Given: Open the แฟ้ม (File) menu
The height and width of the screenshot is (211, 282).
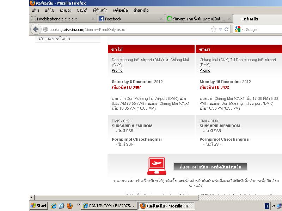Looking at the screenshot, I should (x=35, y=11).
